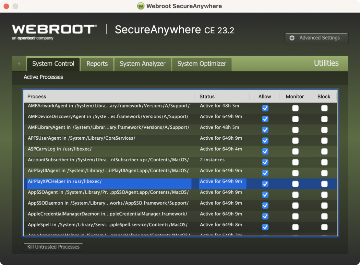Toggle Allow for AMPArtworkAgent

pyautogui.click(x=265, y=108)
